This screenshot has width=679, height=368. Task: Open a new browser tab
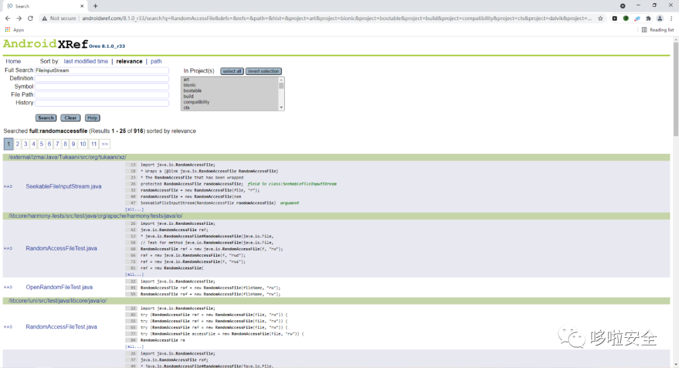pos(96,6)
